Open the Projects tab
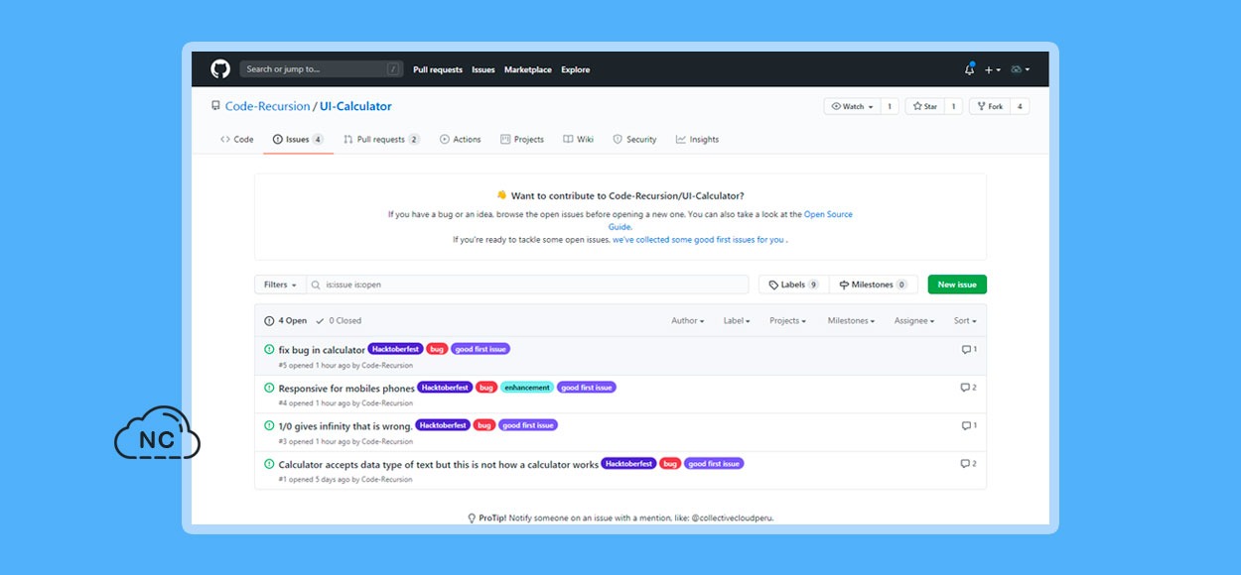The height and width of the screenshot is (575, 1241). coord(522,140)
